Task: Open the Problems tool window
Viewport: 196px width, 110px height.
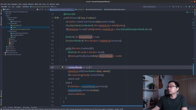Action: 18,107
